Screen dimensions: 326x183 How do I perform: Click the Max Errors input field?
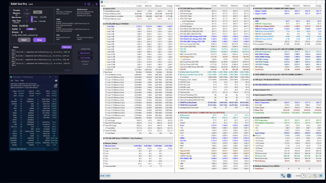click(x=26, y=17)
